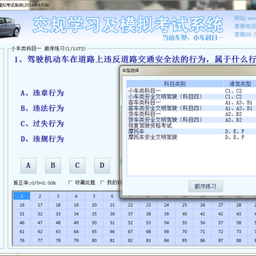This screenshot has height=256, width=256.
Task: Jump to question 16 in grid
Action: (22, 205)
